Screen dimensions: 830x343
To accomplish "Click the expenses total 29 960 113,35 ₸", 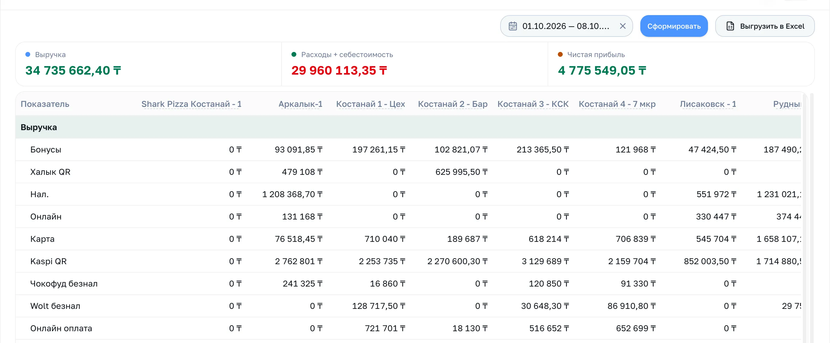I will click(339, 71).
